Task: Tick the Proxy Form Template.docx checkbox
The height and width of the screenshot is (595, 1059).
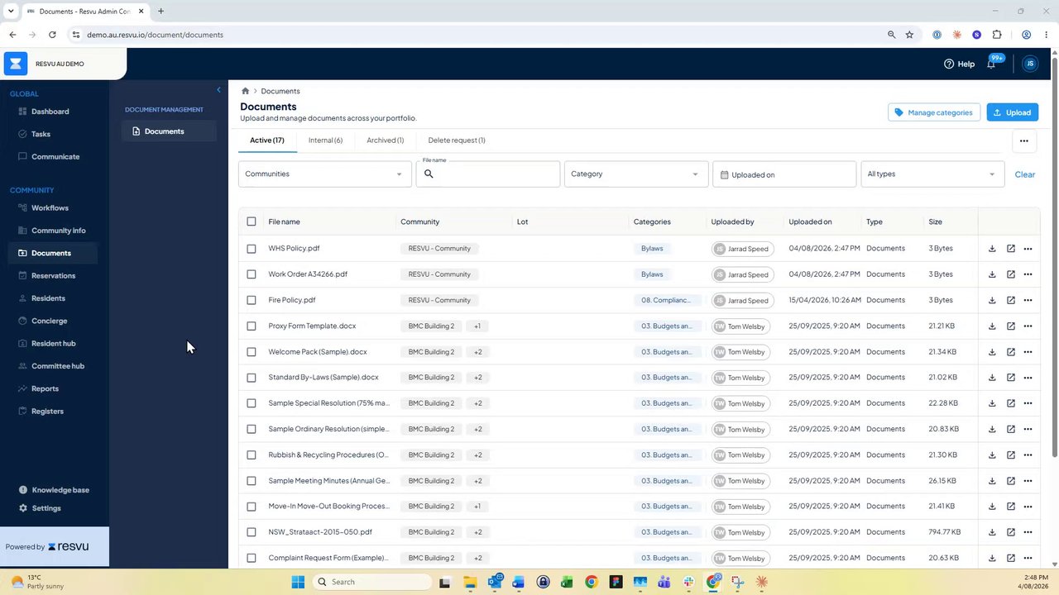Action: [252, 326]
